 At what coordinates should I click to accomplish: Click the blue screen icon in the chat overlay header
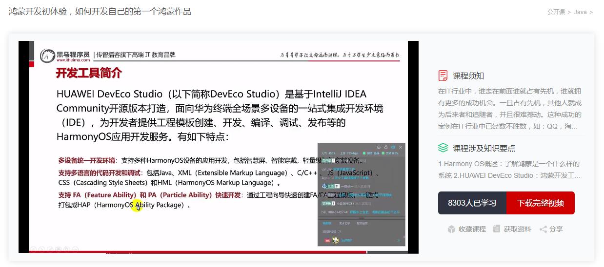(393, 147)
